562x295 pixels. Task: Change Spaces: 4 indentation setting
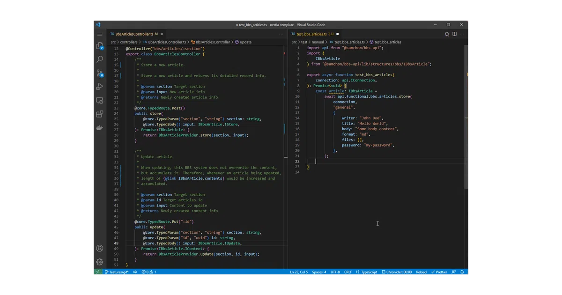(319, 272)
